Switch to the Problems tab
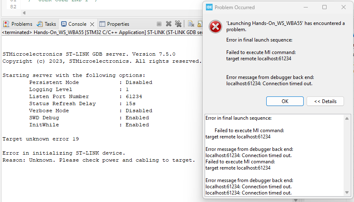This screenshot has height=202, width=354. click(x=17, y=24)
